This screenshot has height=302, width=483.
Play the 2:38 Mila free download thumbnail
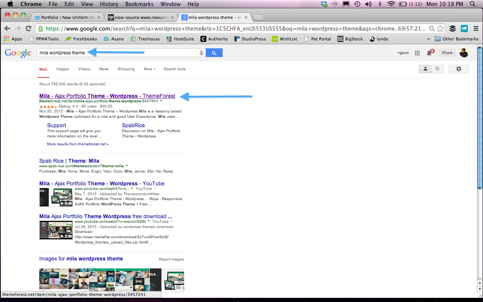point(56,230)
